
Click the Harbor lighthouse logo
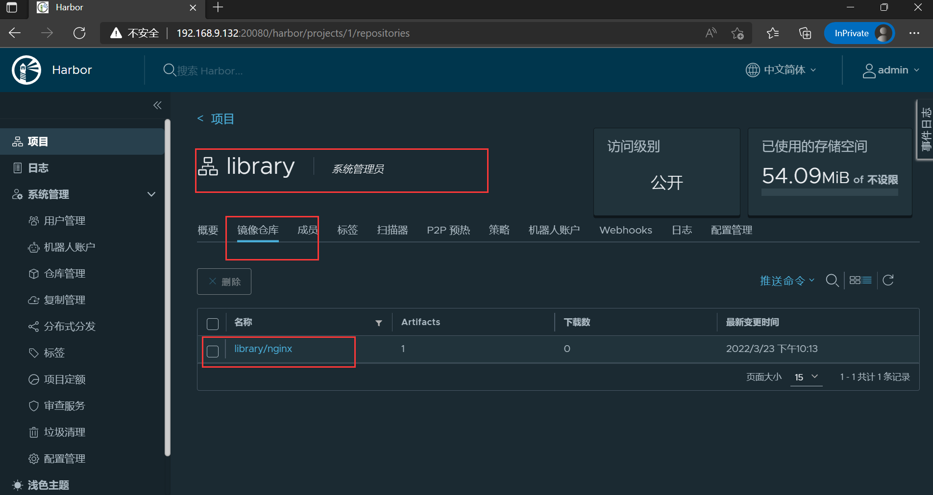click(26, 70)
